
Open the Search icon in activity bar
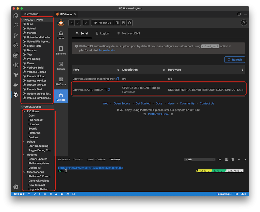(x=16, y=25)
